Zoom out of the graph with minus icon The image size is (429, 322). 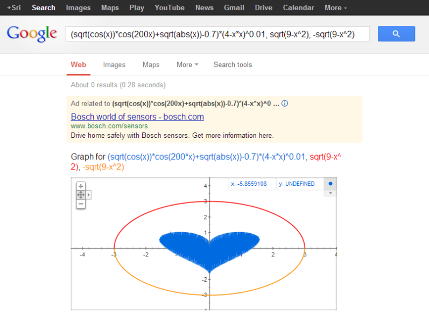point(81,204)
